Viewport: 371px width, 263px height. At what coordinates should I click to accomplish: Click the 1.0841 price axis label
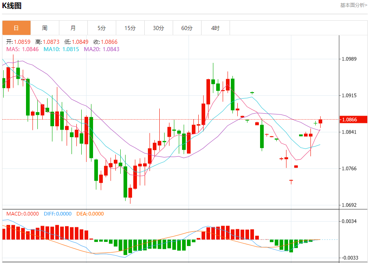(x=349, y=132)
